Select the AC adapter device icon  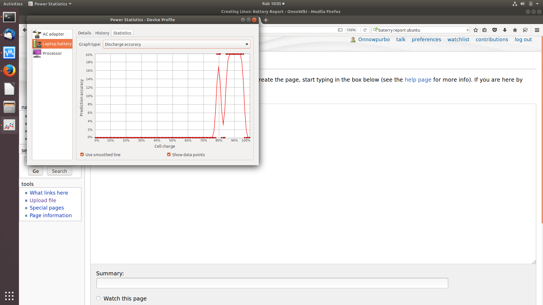pos(37,34)
